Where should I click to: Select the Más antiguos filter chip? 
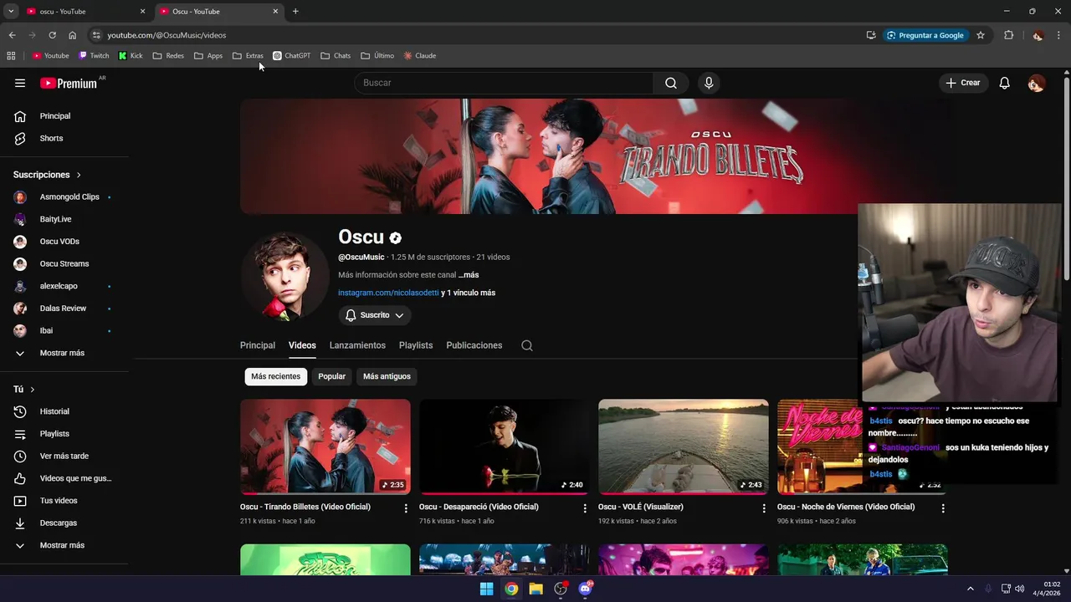(387, 376)
